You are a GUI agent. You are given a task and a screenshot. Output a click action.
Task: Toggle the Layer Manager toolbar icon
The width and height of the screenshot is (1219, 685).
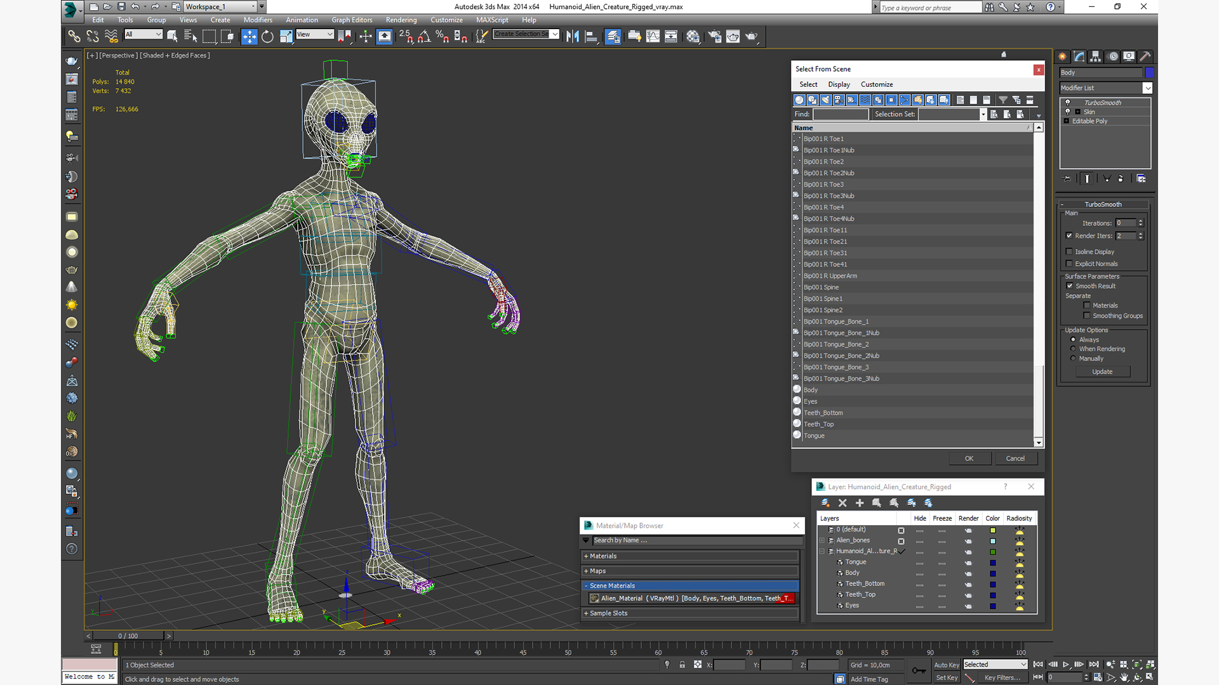point(613,37)
